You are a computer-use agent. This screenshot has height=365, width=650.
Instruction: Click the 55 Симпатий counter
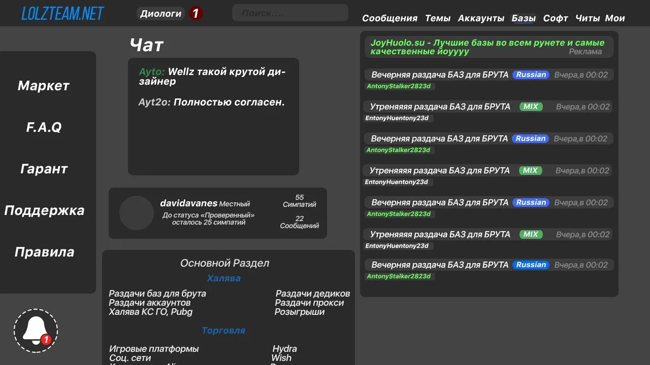tap(300, 201)
